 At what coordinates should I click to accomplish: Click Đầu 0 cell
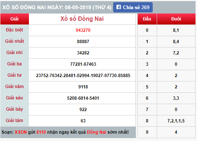(x=147, y=30)
